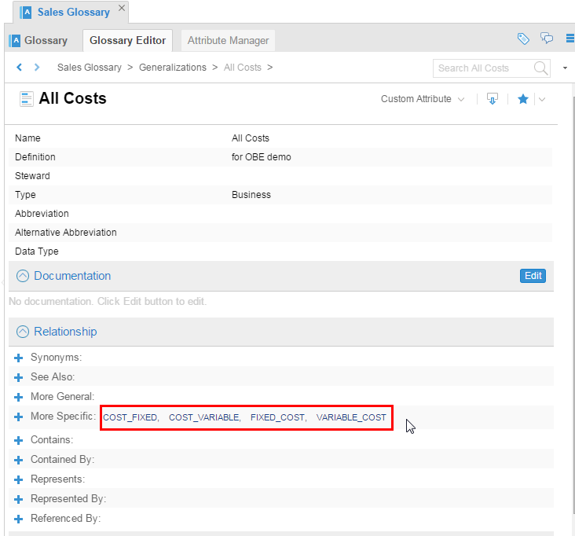
Task: Open the comments speech bubble icon
Action: point(547,39)
